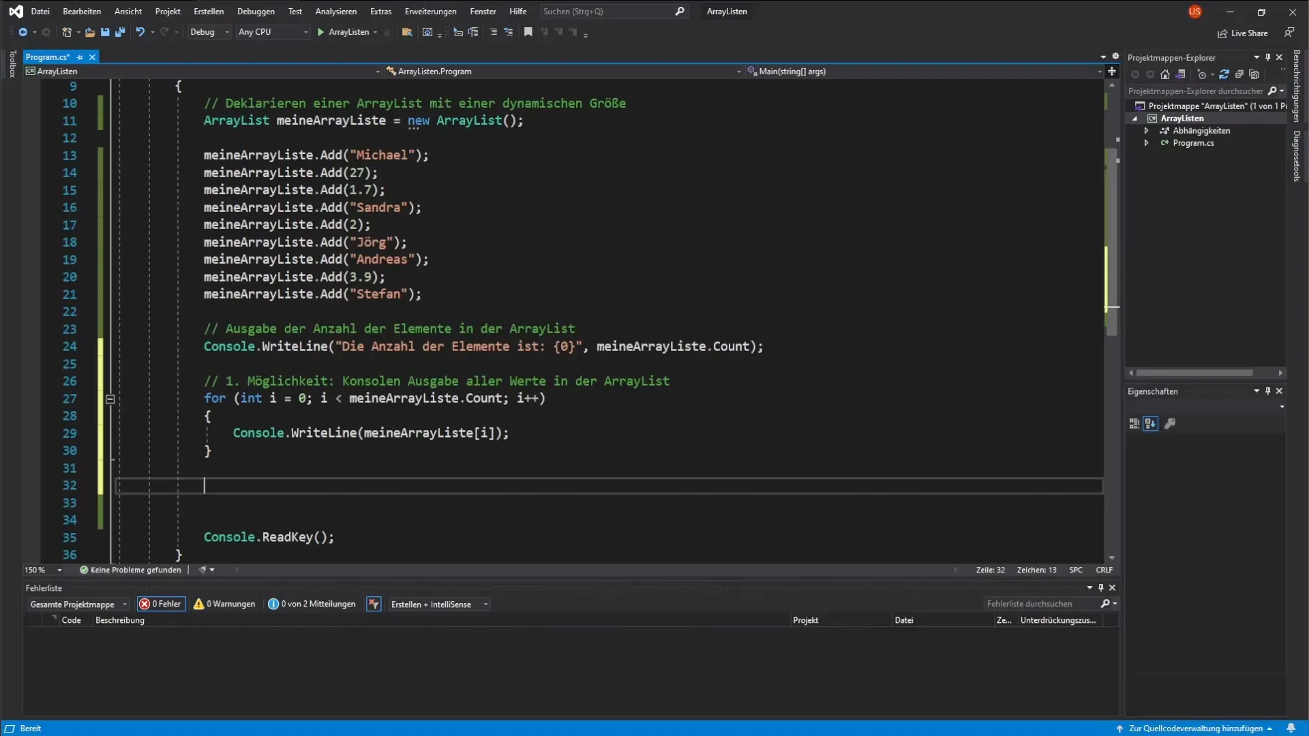The width and height of the screenshot is (1309, 736).
Task: Click the feedback icon next to Live Share
Action: tap(1289, 33)
